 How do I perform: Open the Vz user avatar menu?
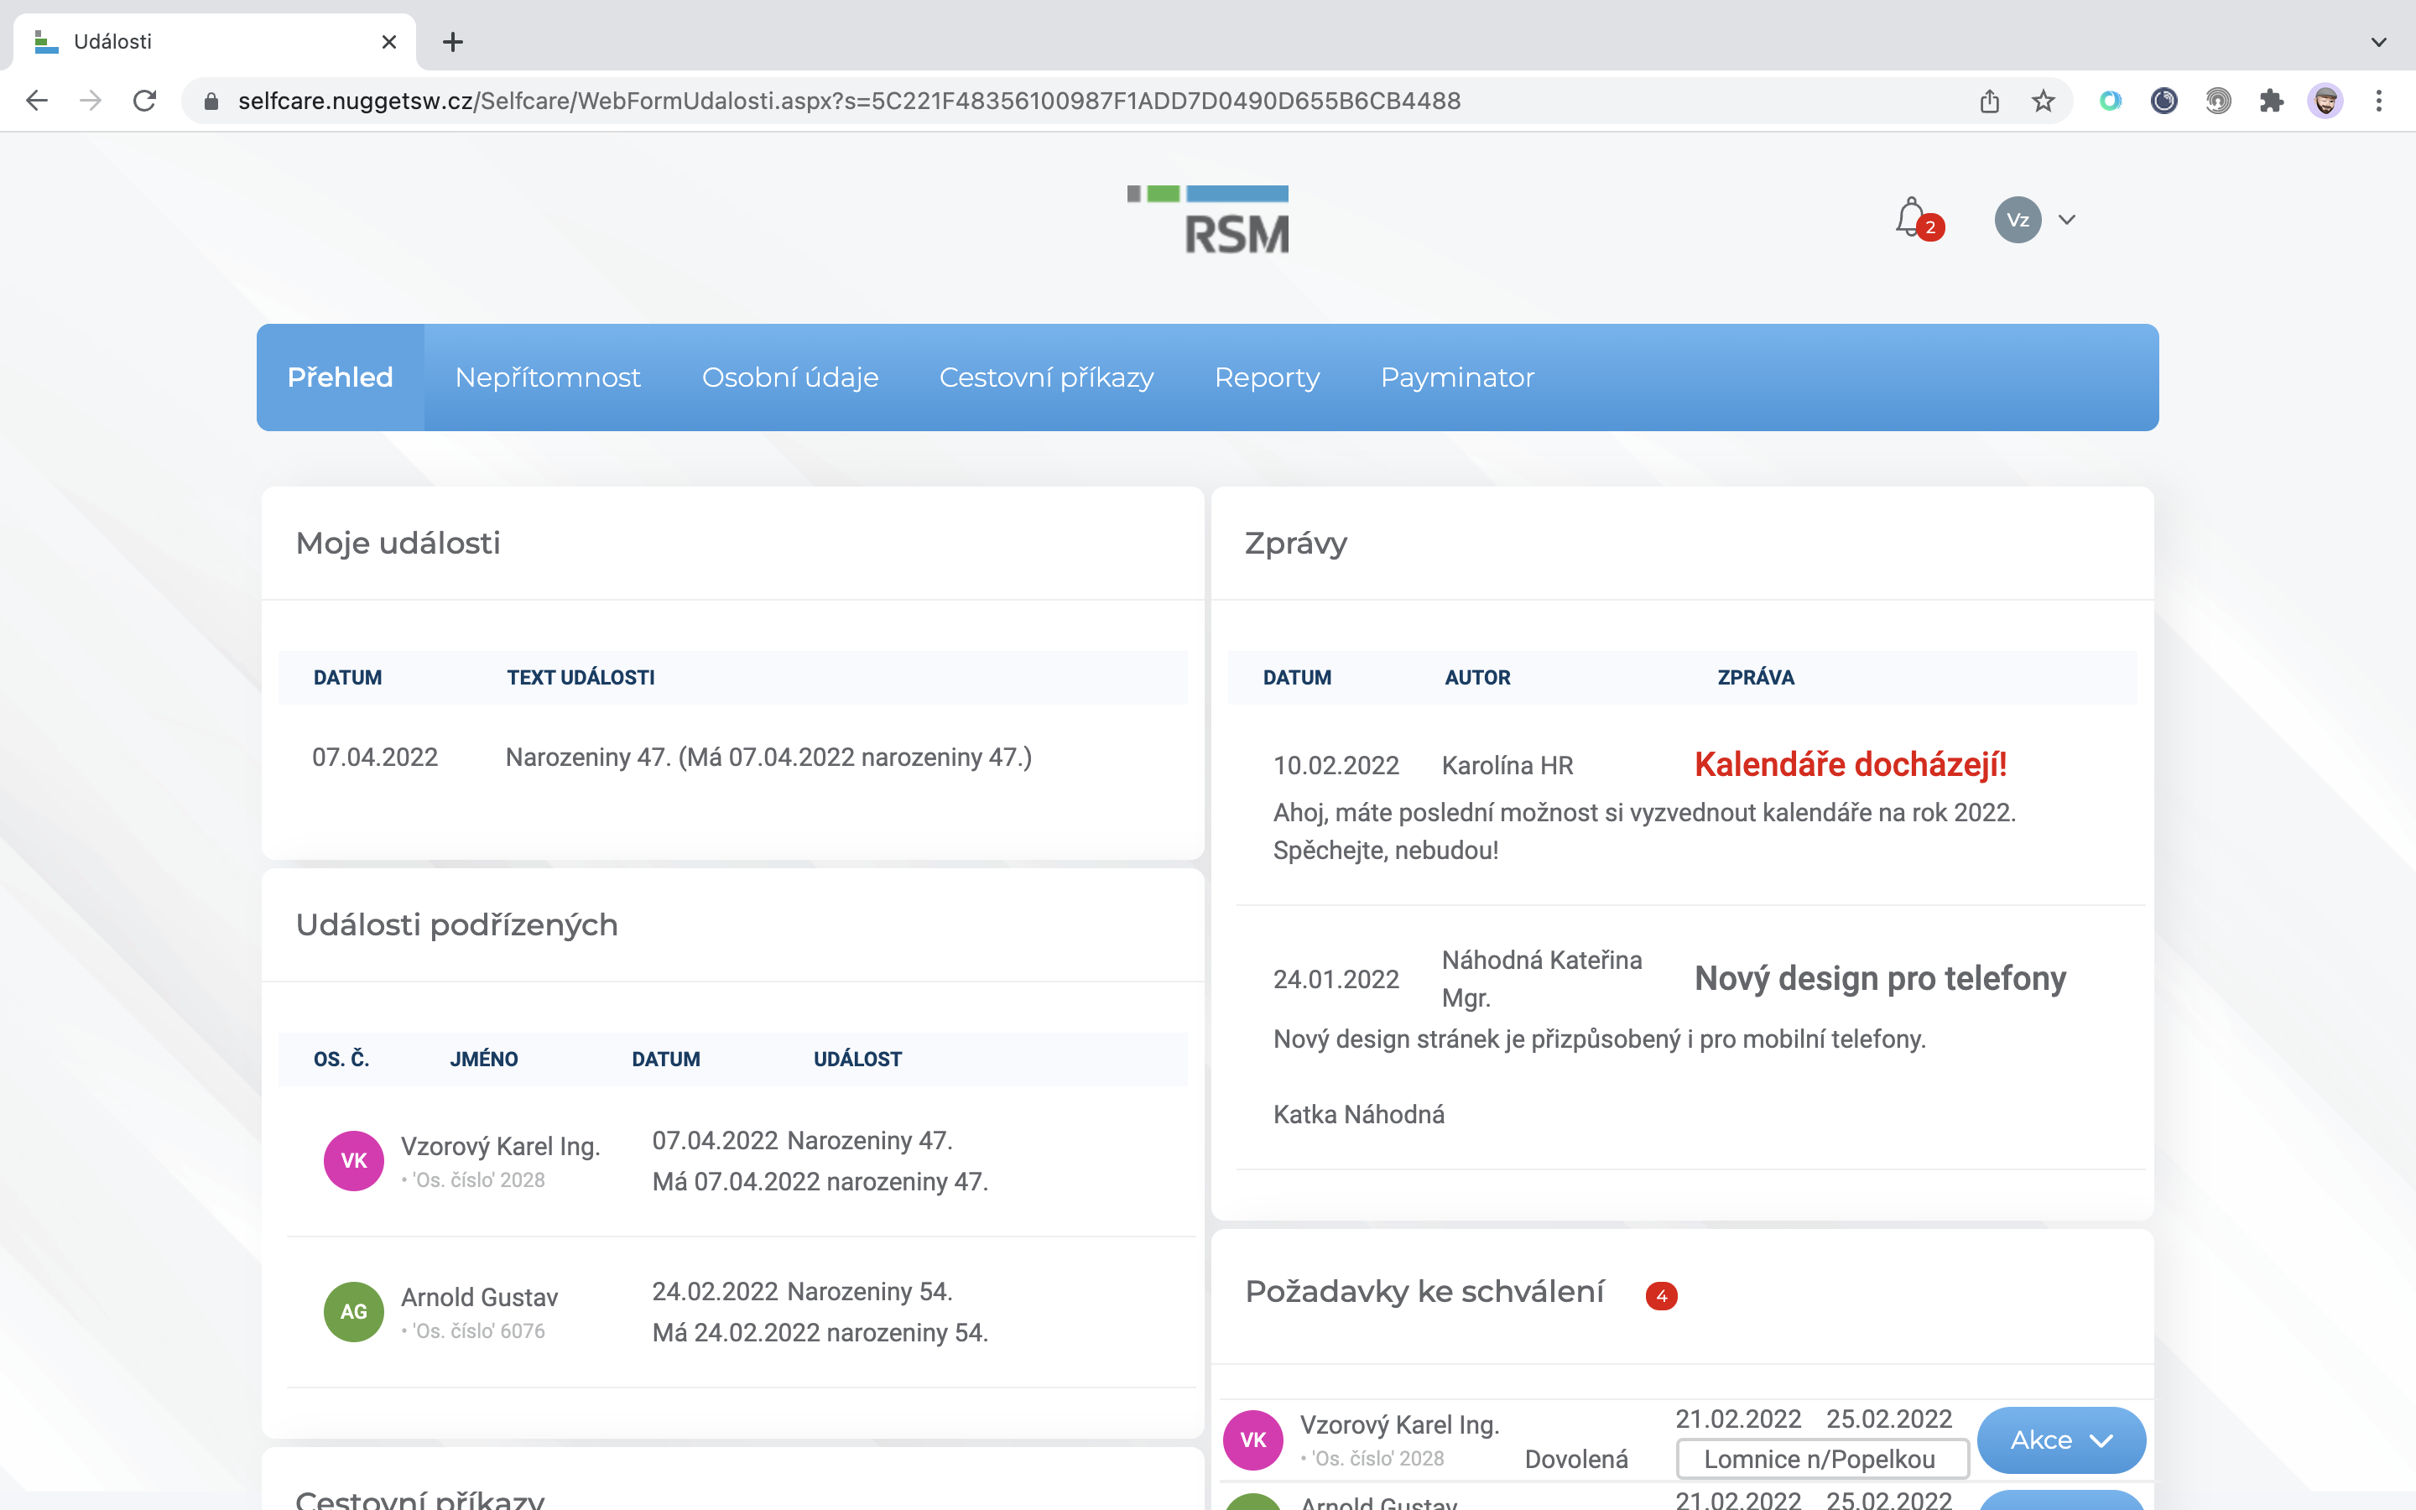(x=2018, y=220)
